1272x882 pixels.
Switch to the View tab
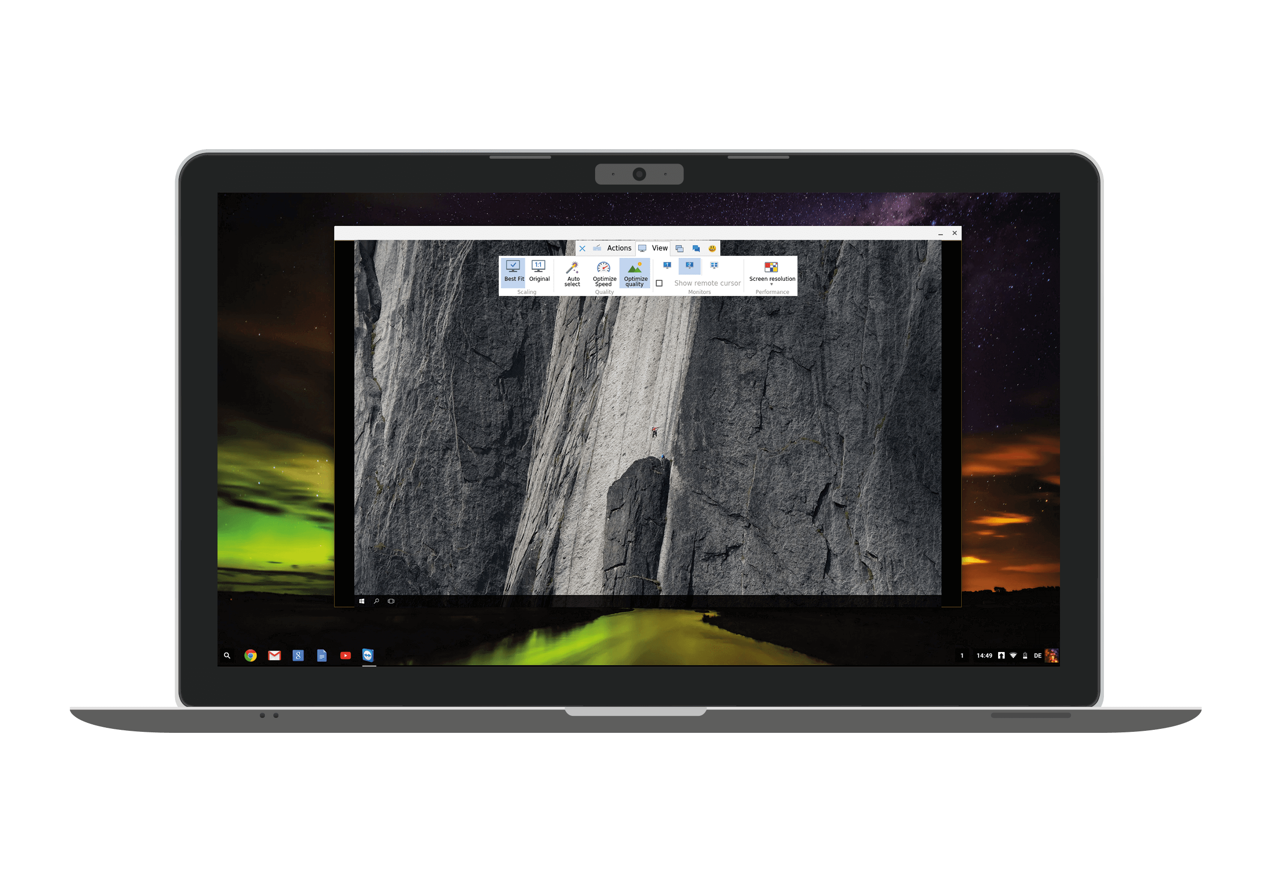click(659, 247)
